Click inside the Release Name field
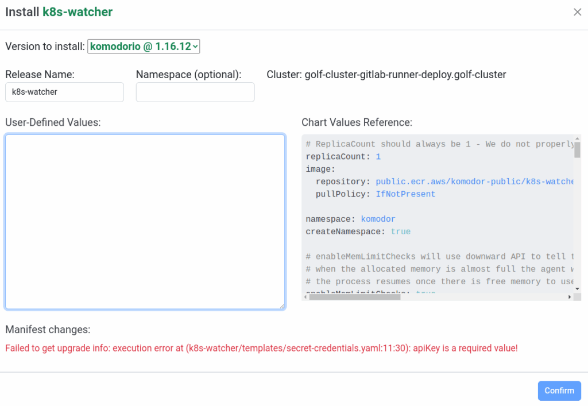This screenshot has height=406, width=588. pos(64,92)
